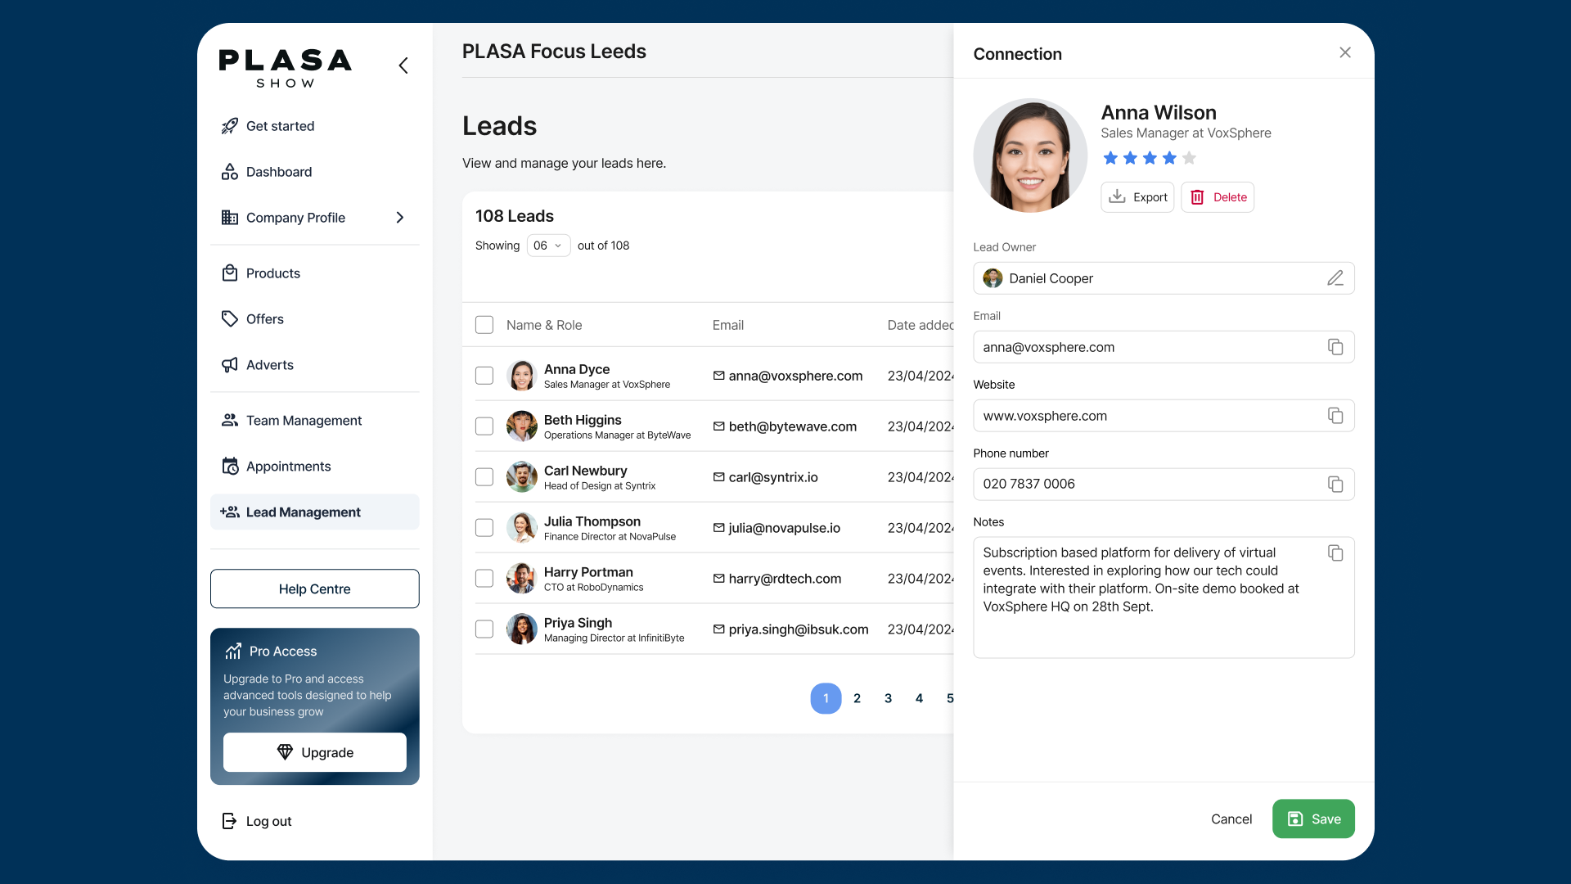Copy the email address with copy icon
This screenshot has width=1571, height=884.
click(1335, 347)
